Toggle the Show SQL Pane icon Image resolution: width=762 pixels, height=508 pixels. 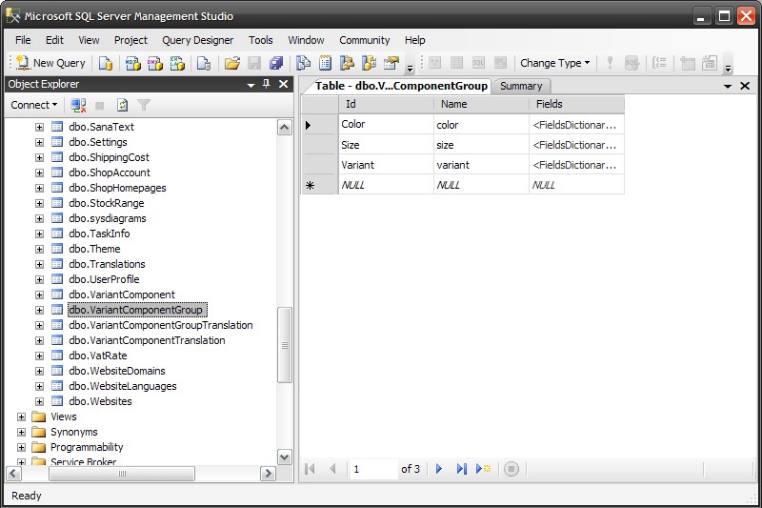(479, 63)
